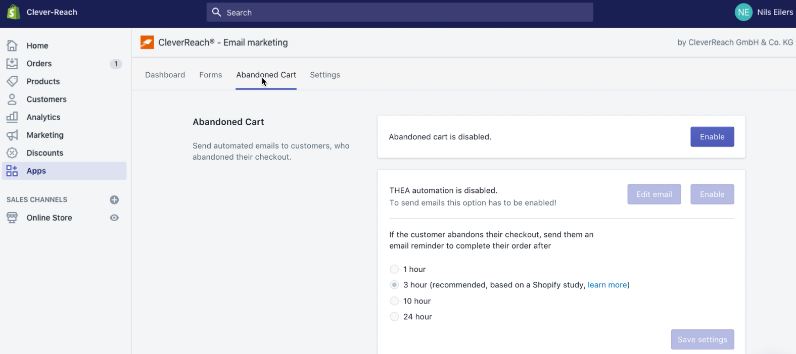Image resolution: width=796 pixels, height=354 pixels.
Task: Open the Nils Eilers account menu
Action: pos(764,12)
